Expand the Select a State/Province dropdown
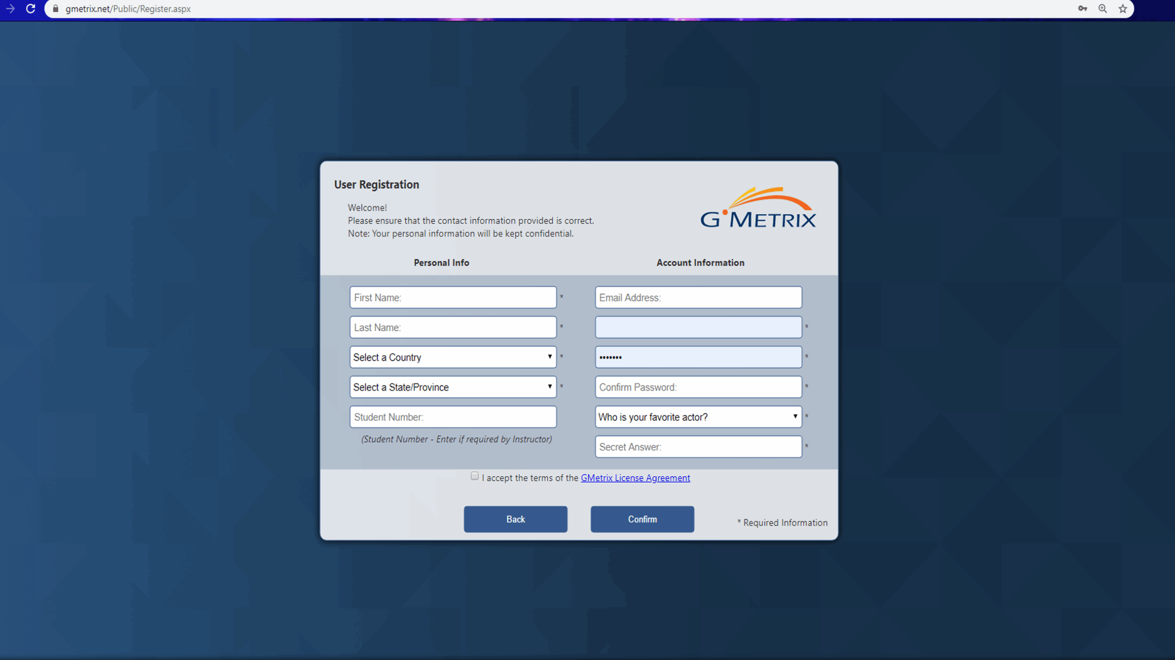 coord(453,387)
